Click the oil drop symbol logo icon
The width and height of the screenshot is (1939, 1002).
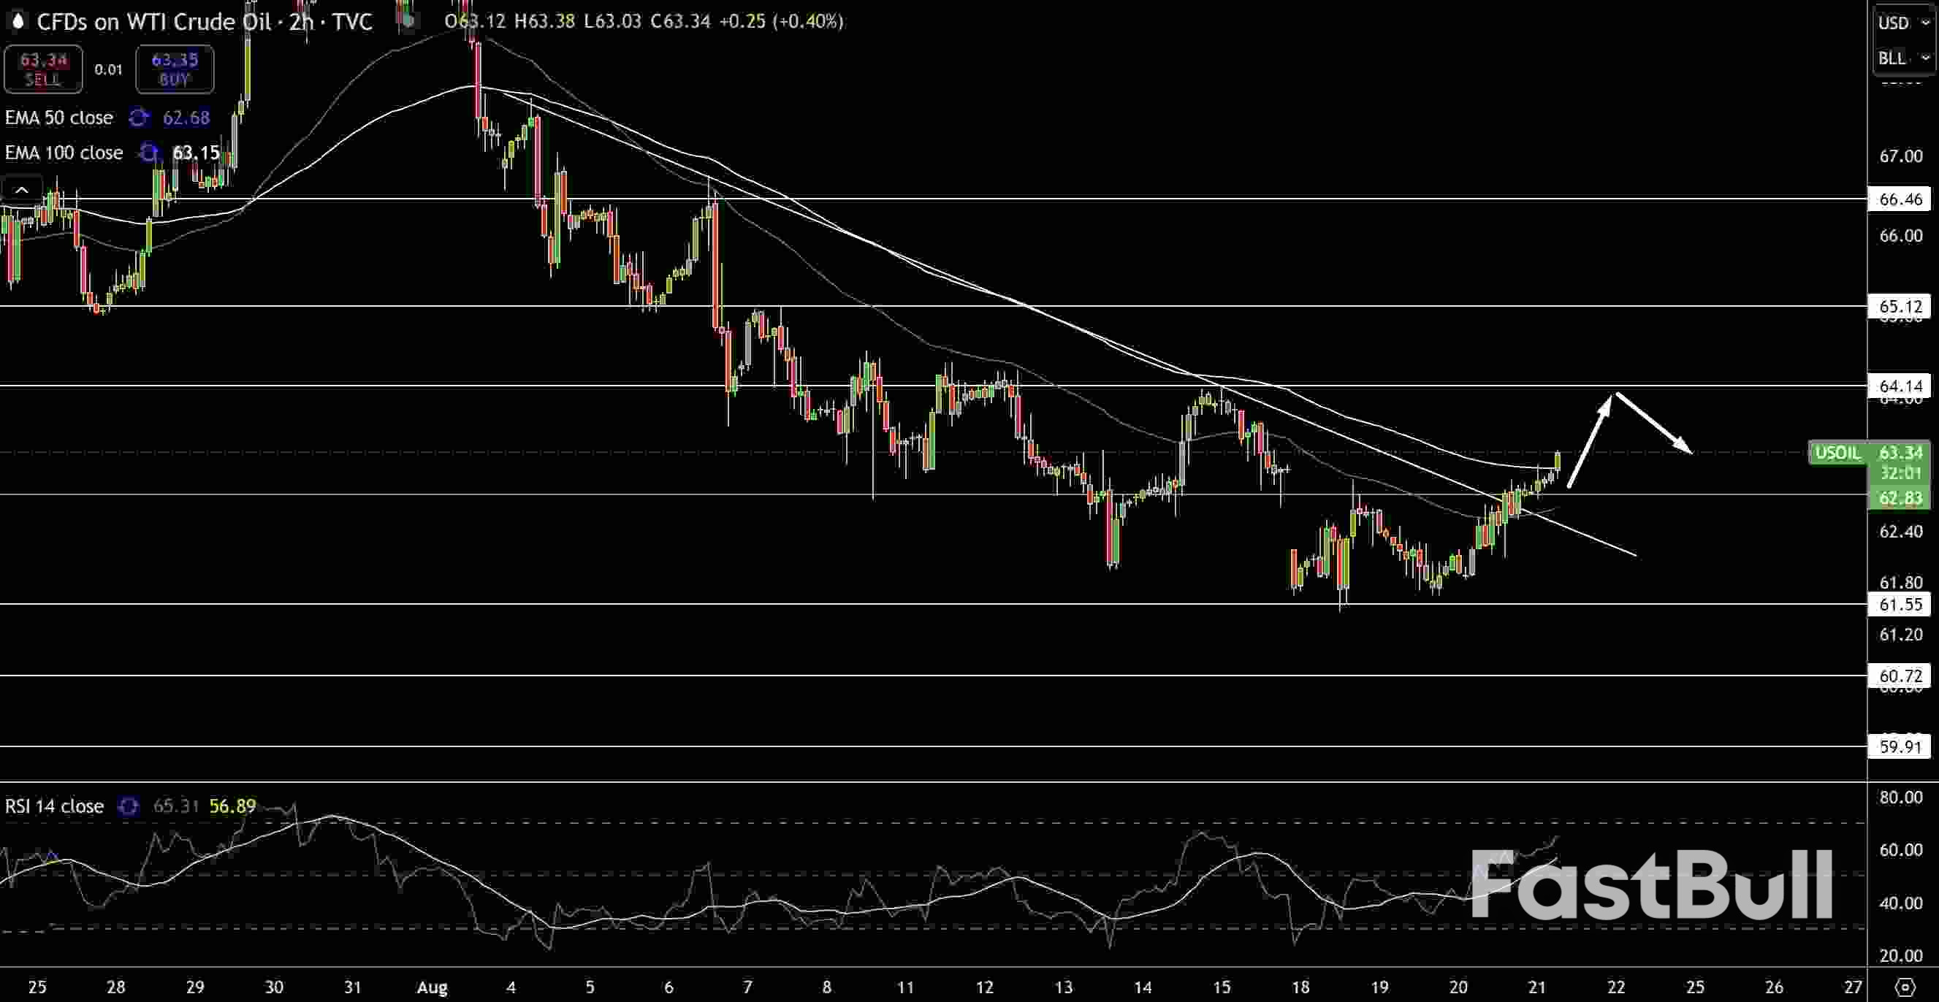pos(18,22)
